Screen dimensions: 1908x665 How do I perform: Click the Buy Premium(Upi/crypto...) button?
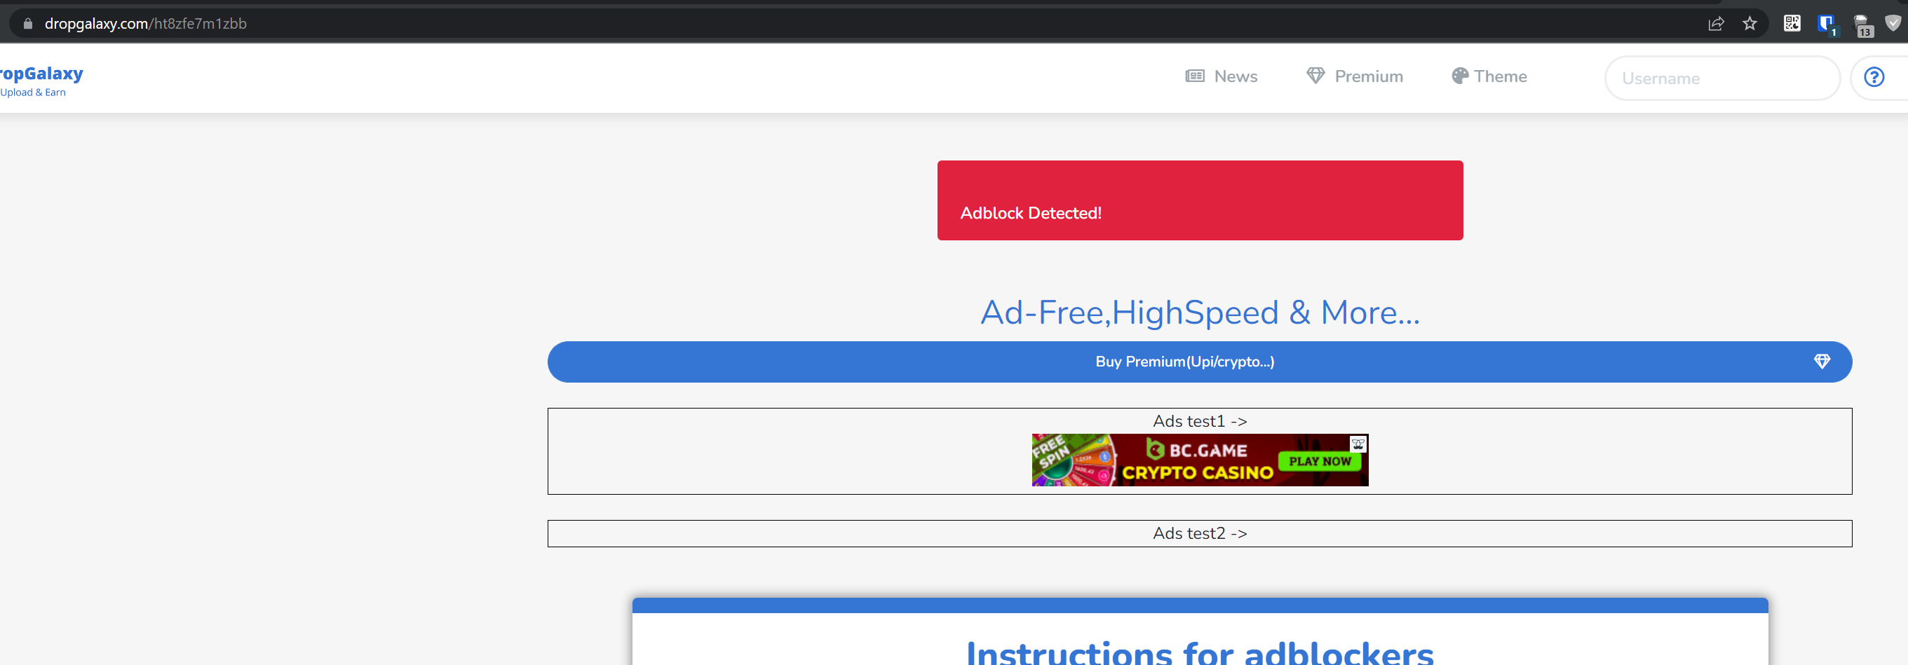click(1185, 362)
